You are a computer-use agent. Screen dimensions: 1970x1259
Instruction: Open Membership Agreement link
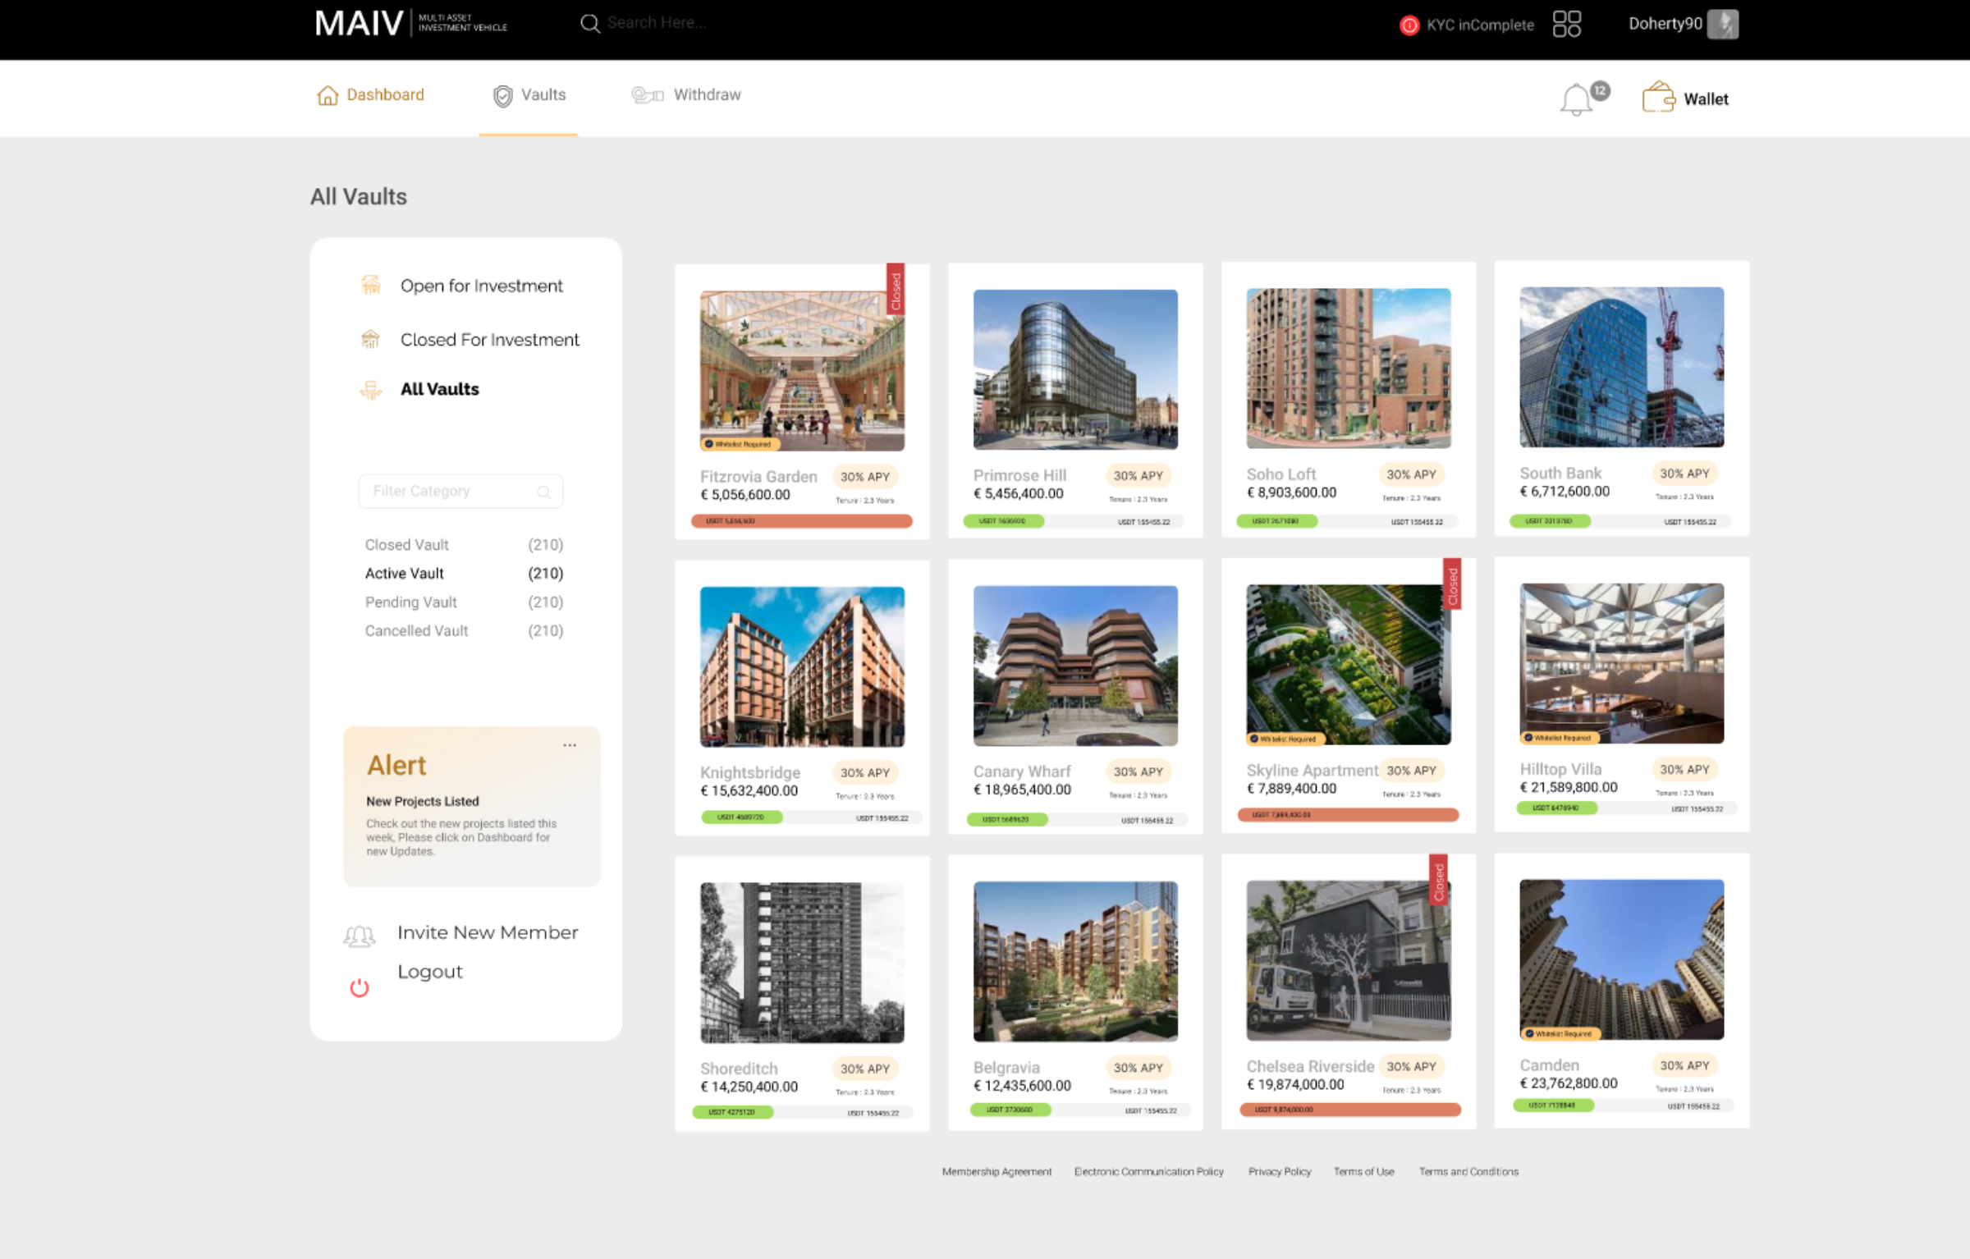point(996,1171)
